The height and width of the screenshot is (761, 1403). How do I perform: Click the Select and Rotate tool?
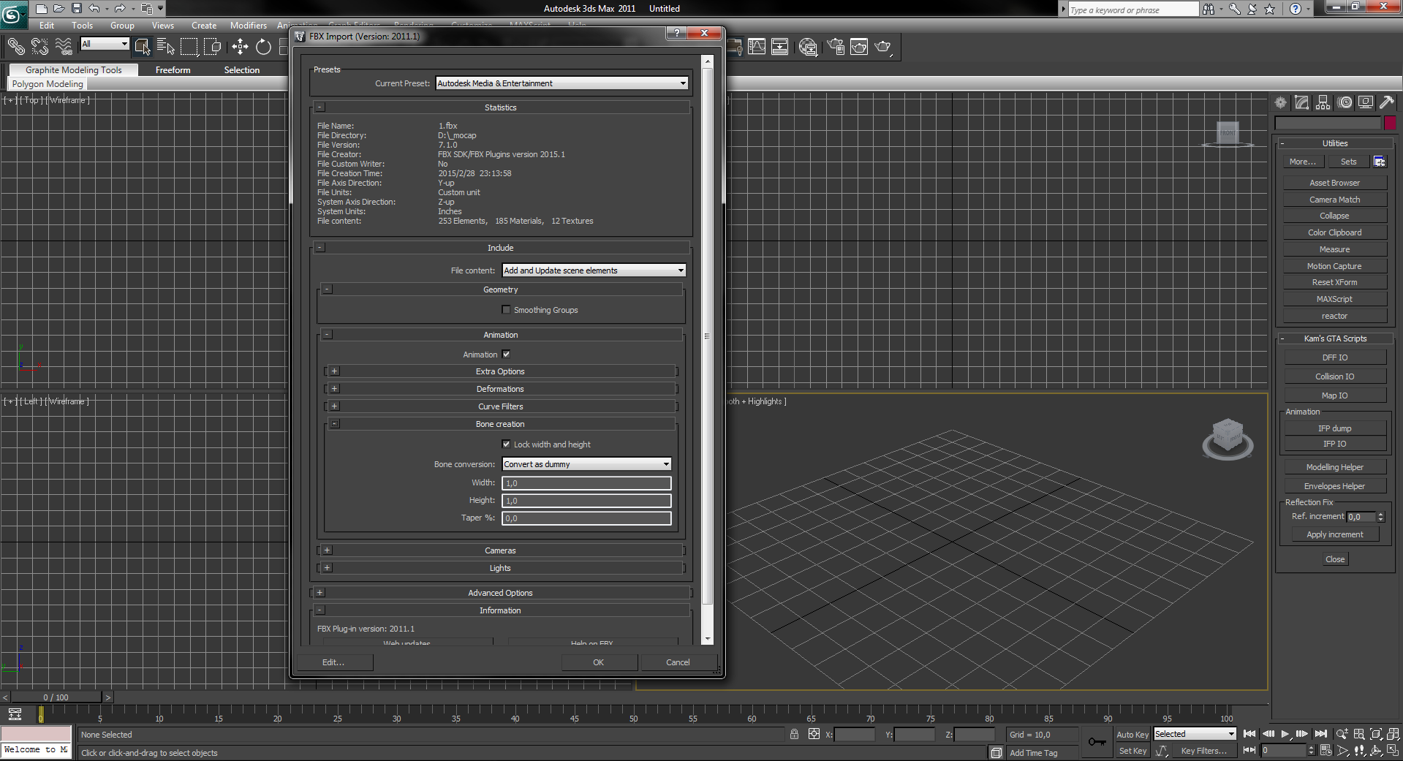click(x=263, y=47)
